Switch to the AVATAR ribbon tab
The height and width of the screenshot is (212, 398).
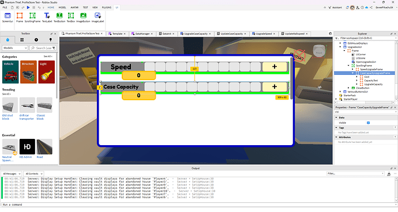[74, 7]
